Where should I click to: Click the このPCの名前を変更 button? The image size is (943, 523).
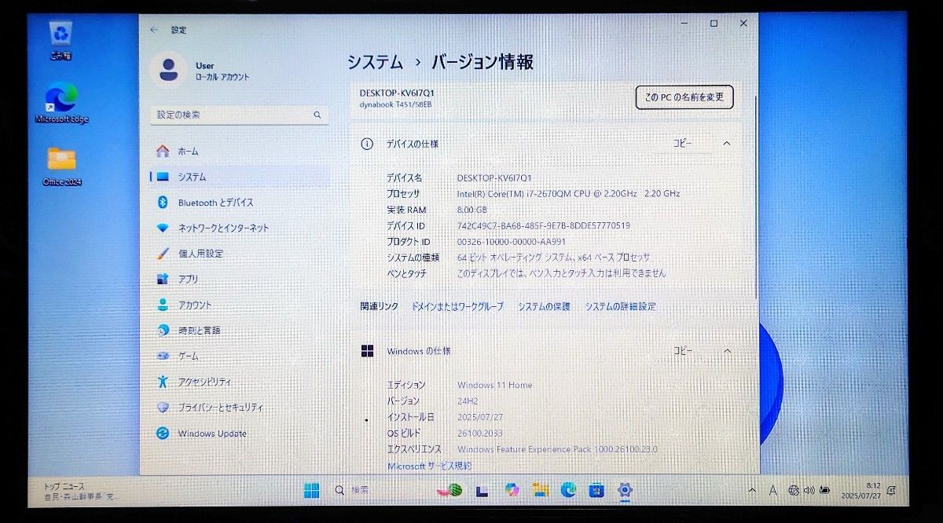coord(684,97)
